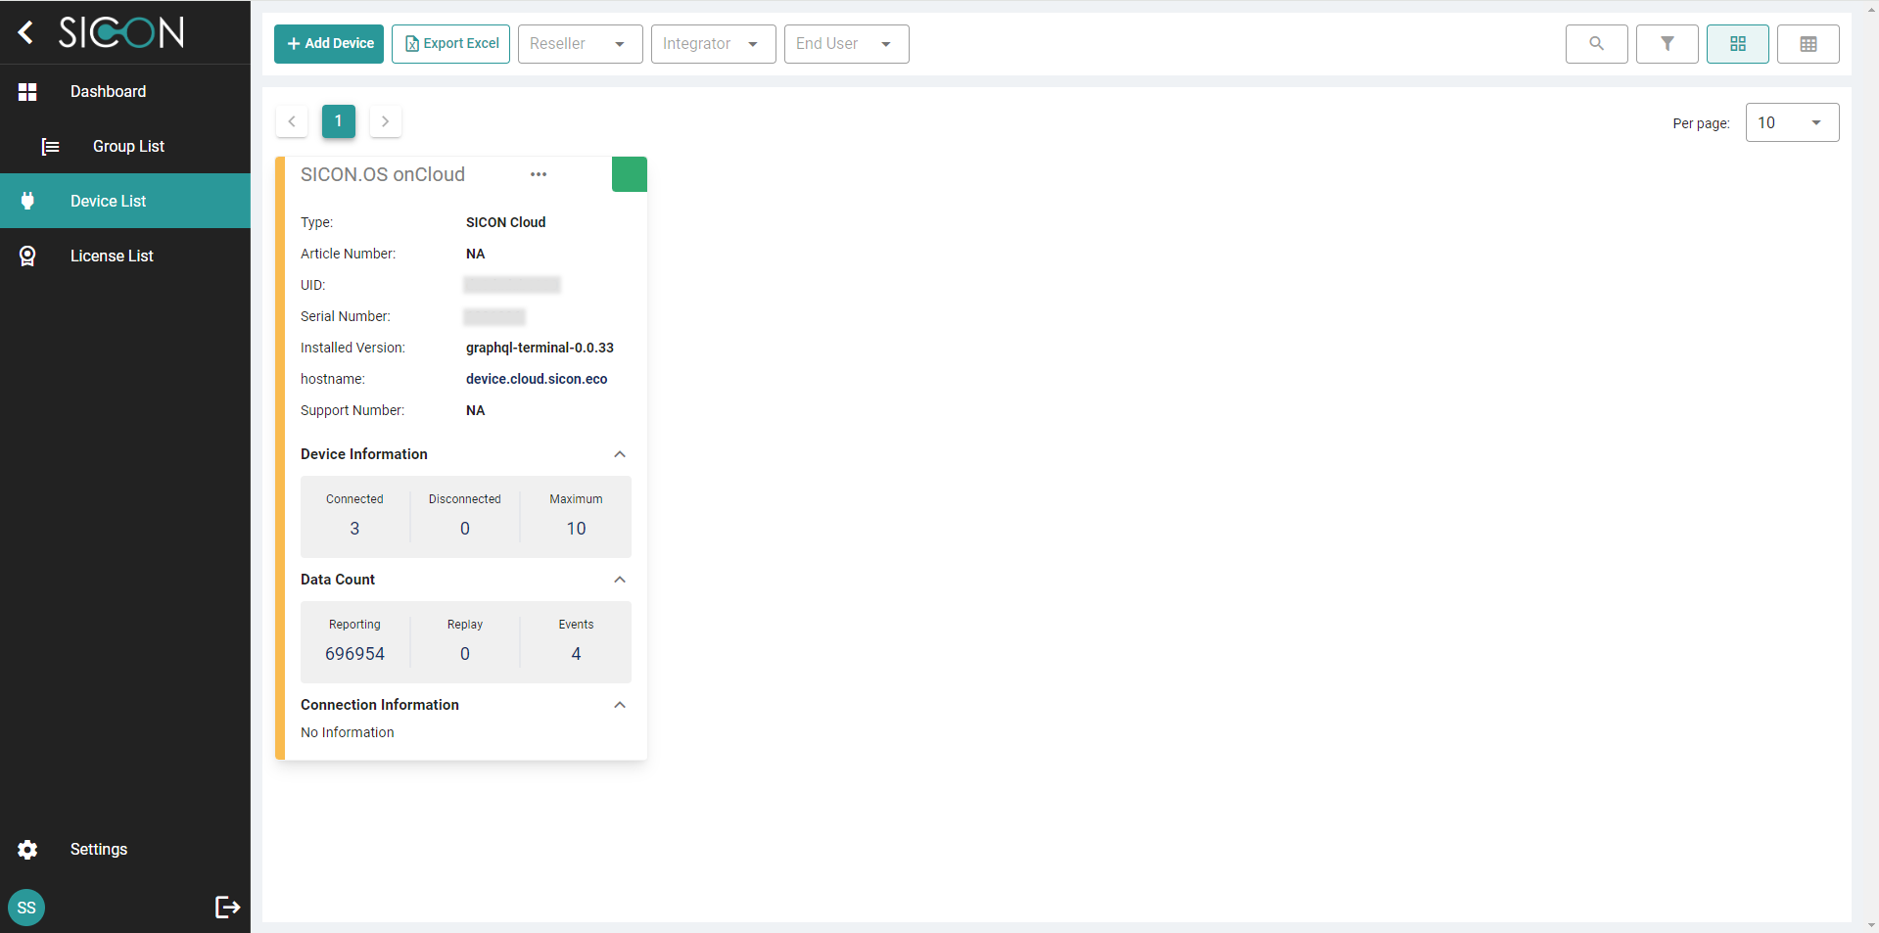
Task: Collapse the Data Count section
Action: pos(620,580)
